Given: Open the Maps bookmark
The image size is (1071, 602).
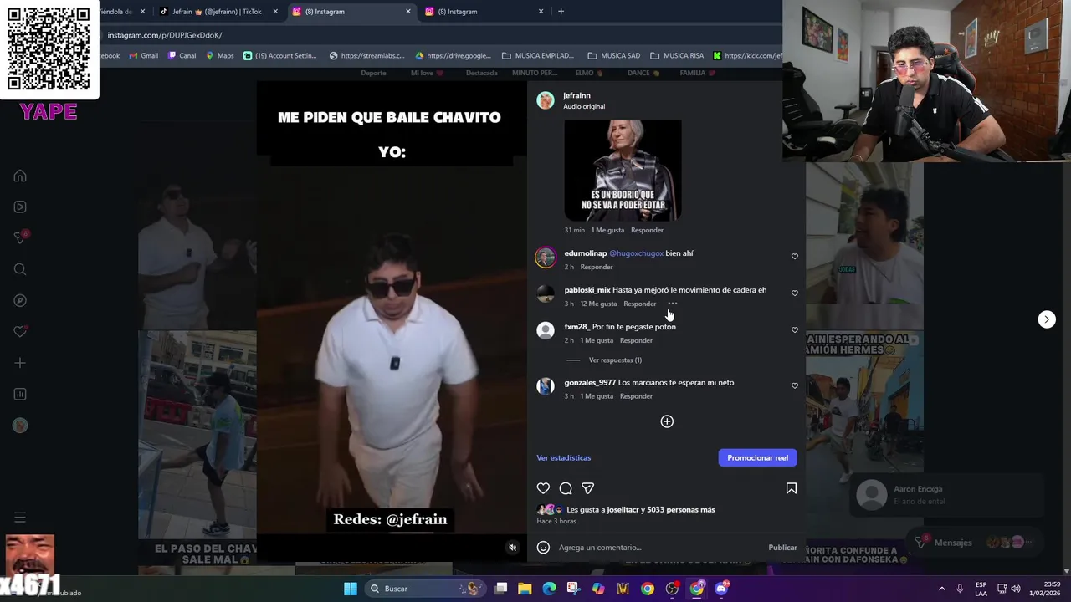Looking at the screenshot, I should coord(219,56).
